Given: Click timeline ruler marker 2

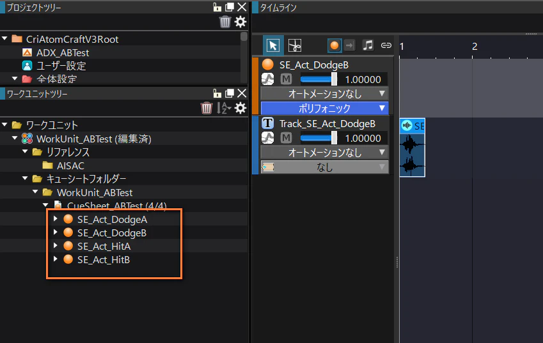Looking at the screenshot, I should pyautogui.click(x=475, y=47).
